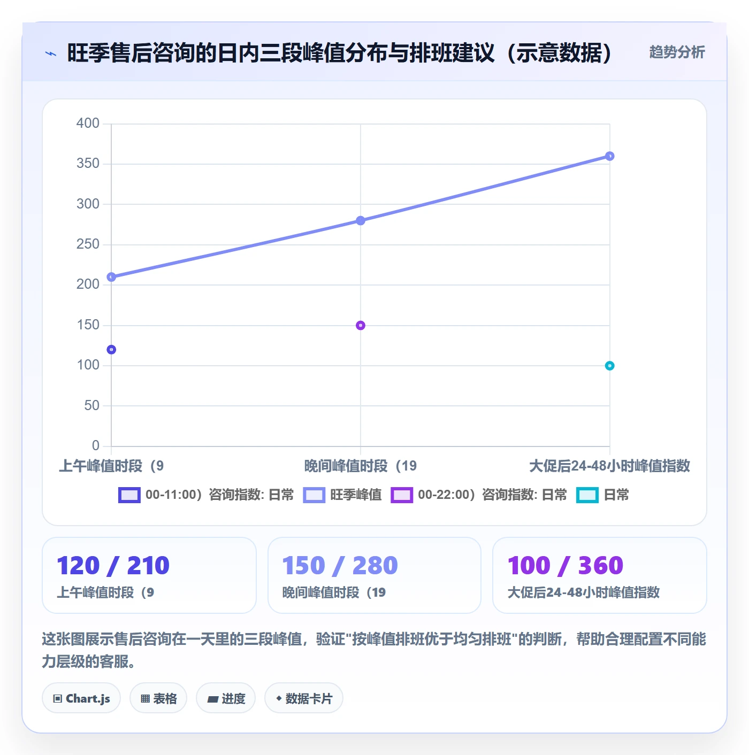The image size is (749, 755).
Task: Click the dark blue daily point at 120
Action: point(111,350)
